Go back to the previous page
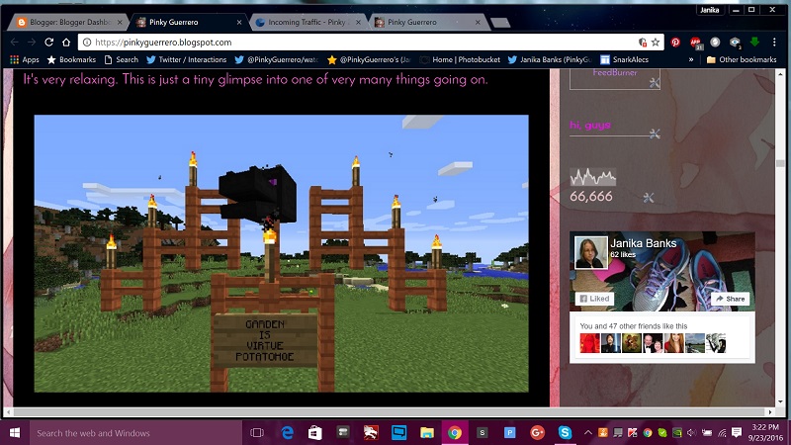The image size is (791, 445). pos(15,43)
